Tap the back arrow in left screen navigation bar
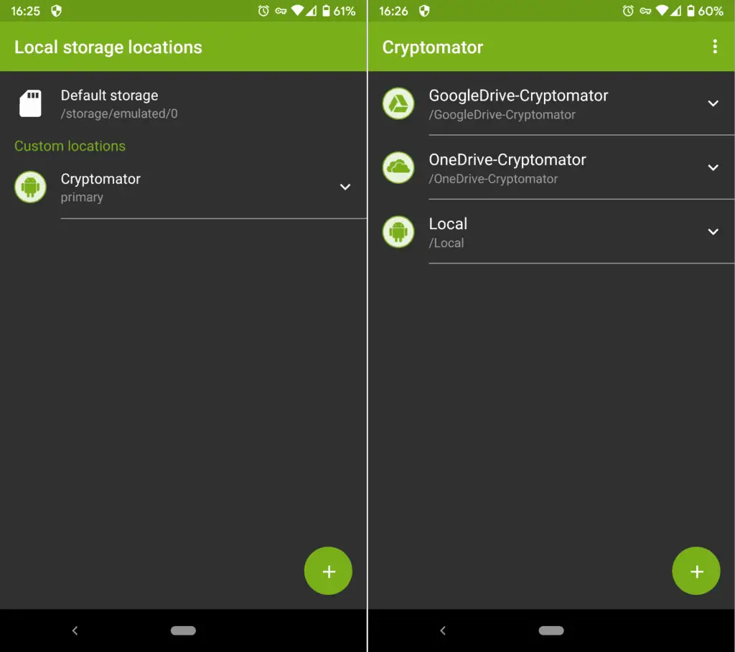735x652 pixels. [x=75, y=630]
